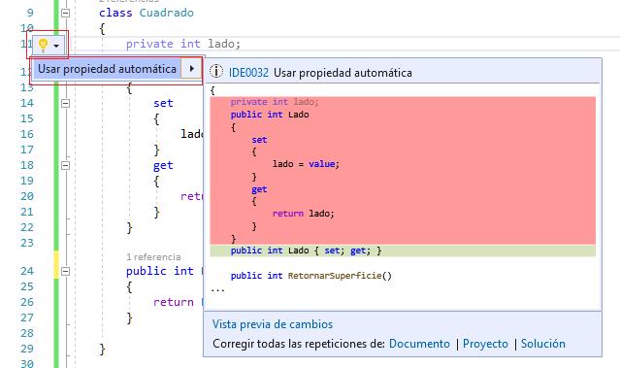The image size is (620, 368).
Task: Collapse the method outline on line 24
Action: (x=66, y=271)
